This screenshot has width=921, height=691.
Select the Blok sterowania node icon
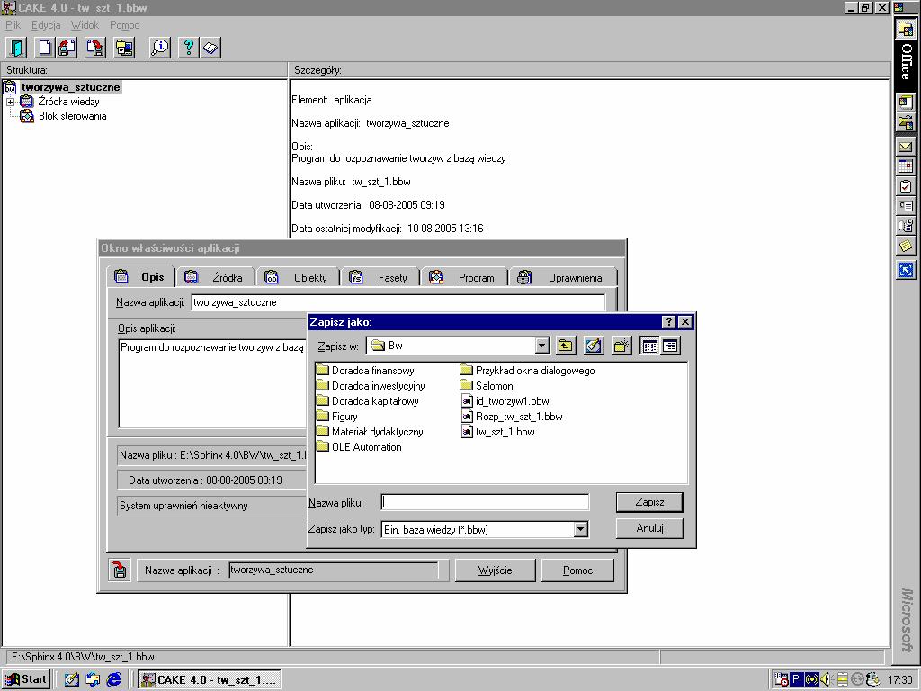(27, 116)
